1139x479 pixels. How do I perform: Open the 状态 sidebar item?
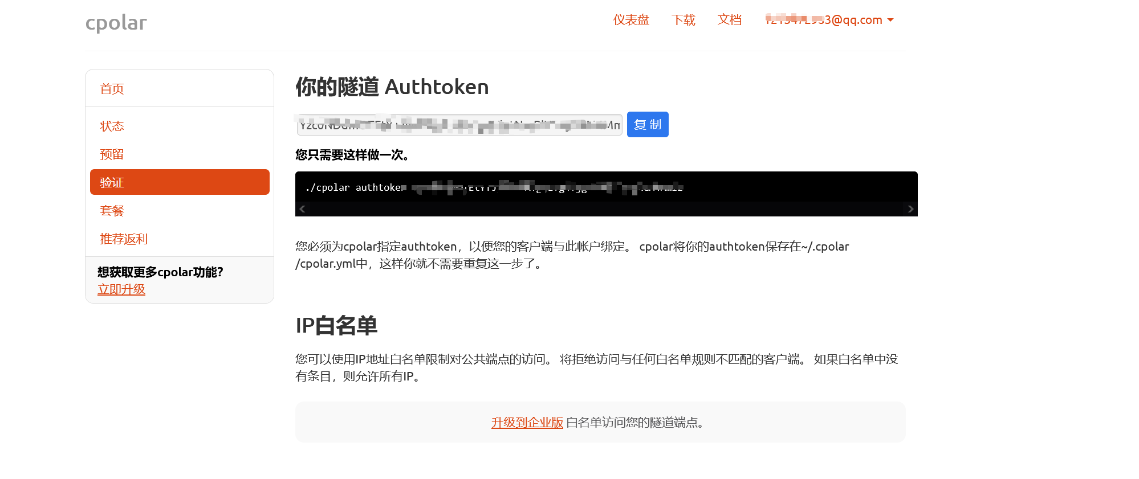pyautogui.click(x=112, y=126)
